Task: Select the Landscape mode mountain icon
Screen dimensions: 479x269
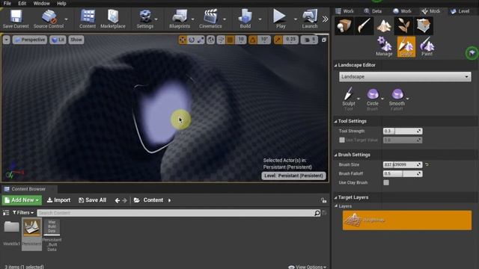Action: pyautogui.click(x=384, y=25)
